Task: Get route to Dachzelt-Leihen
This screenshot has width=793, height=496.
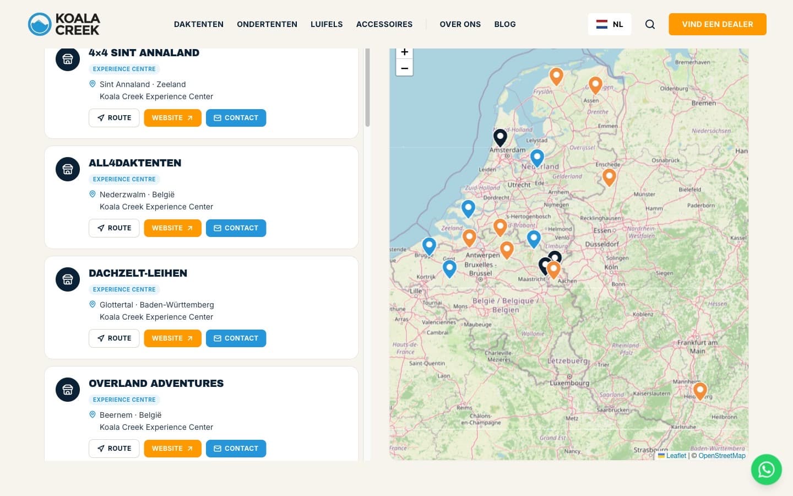Action: click(x=114, y=338)
